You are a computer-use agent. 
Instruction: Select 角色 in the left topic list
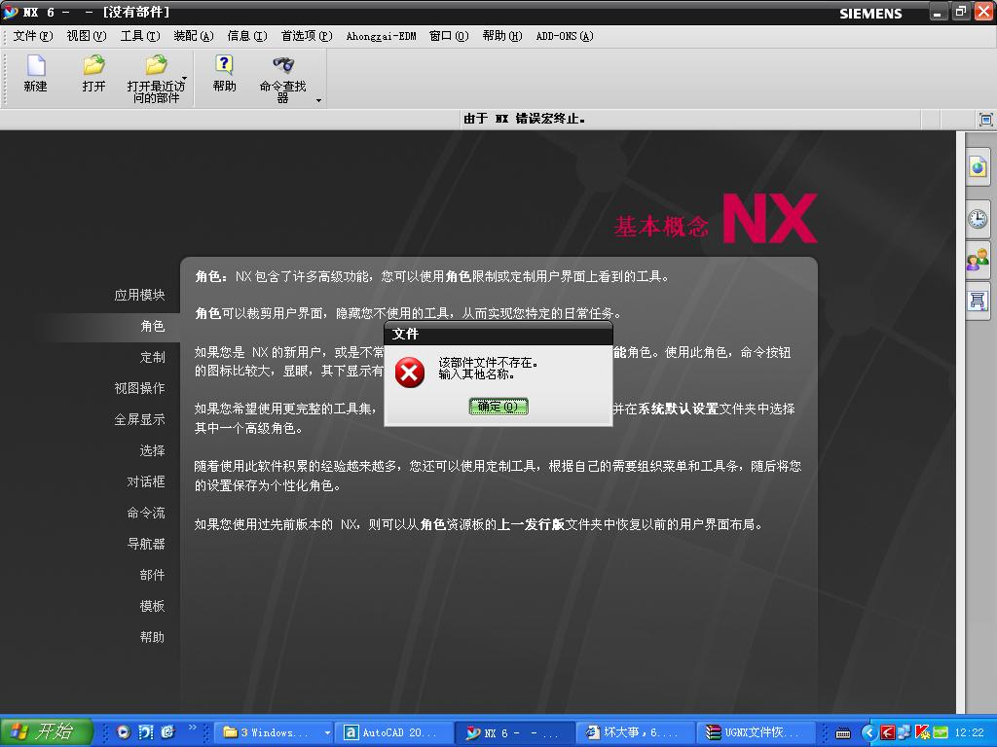pos(153,326)
